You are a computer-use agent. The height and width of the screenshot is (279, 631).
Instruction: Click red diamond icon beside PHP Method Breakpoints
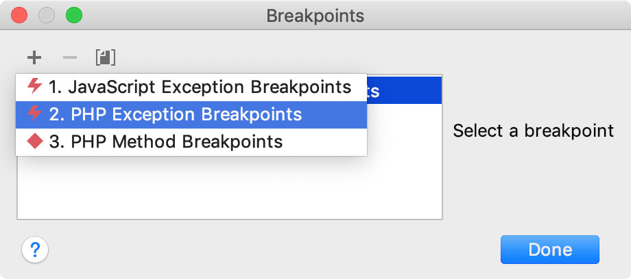click(34, 142)
